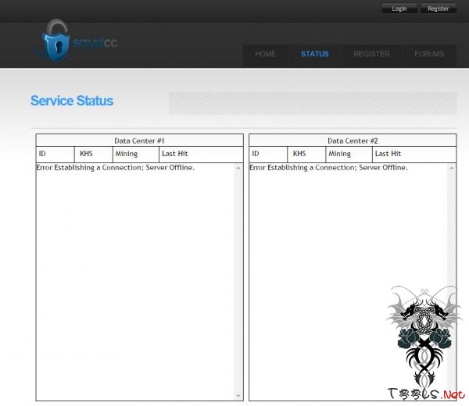Select the STATUS navigation tab
Image resolution: width=469 pixels, height=406 pixels.
pyautogui.click(x=314, y=55)
